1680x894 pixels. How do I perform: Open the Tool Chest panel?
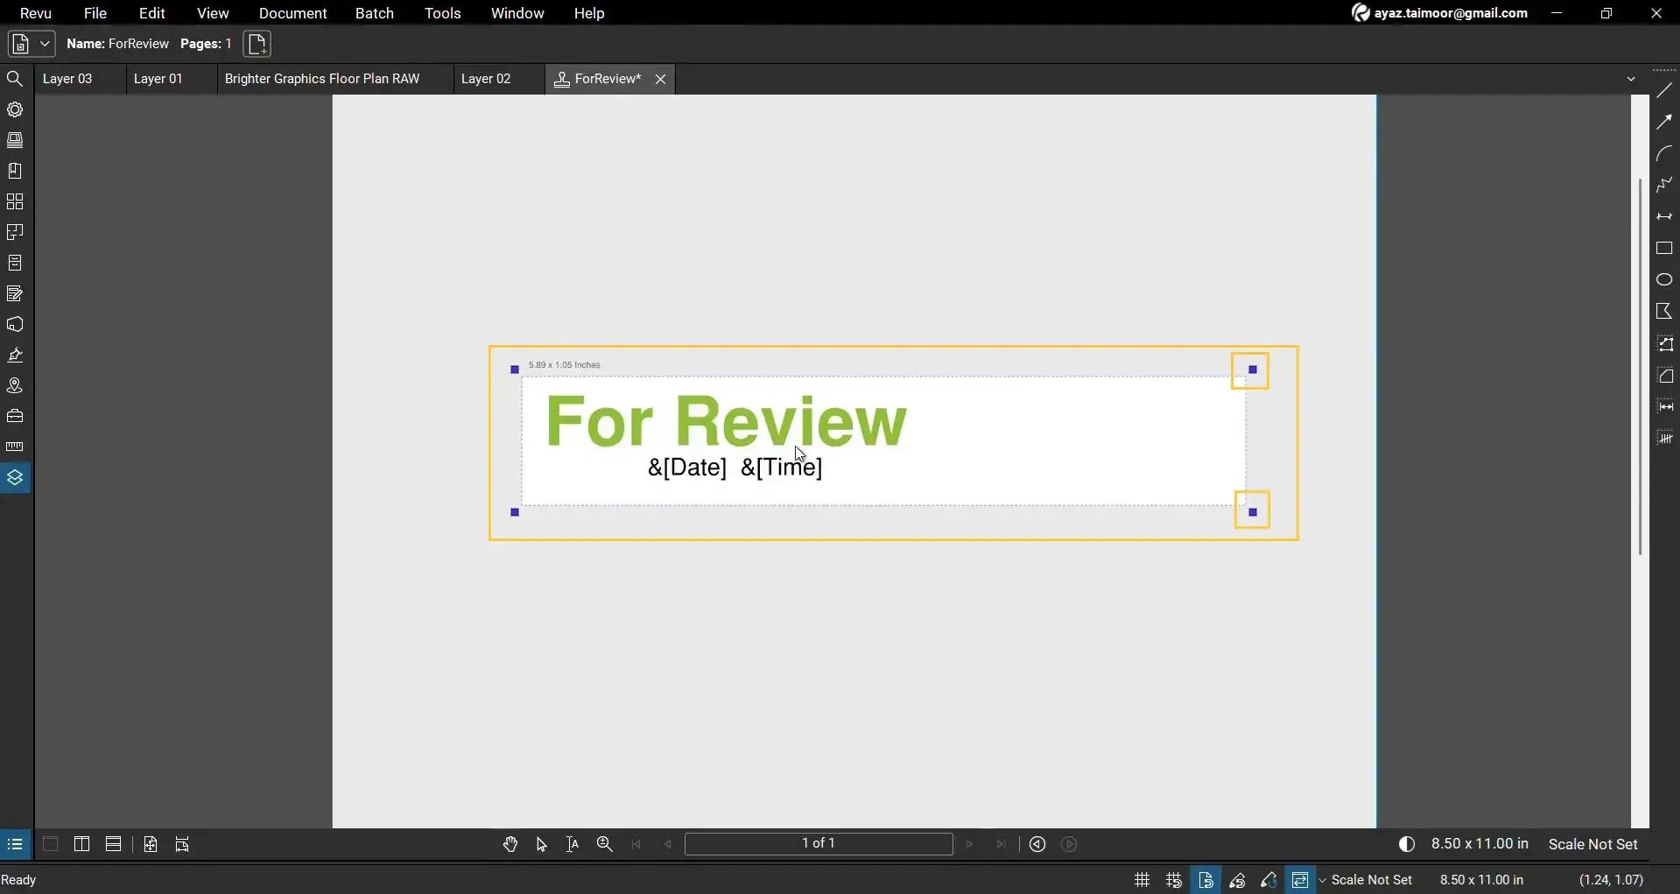(15, 140)
